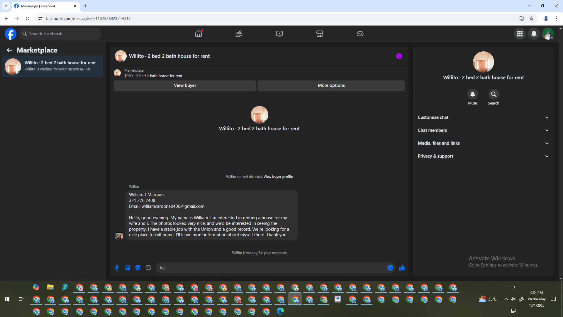
Task: Show hidden system tray icons
Action: [506, 299]
